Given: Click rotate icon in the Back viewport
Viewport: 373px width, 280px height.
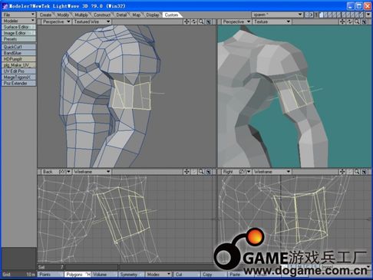Looking at the screenshot, I should pos(194,172).
